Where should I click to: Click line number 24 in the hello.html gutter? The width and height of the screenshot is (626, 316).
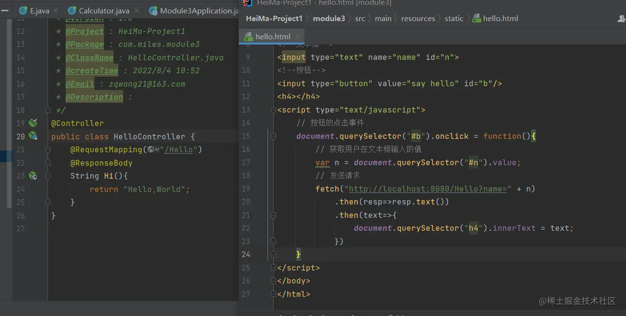[x=246, y=255]
